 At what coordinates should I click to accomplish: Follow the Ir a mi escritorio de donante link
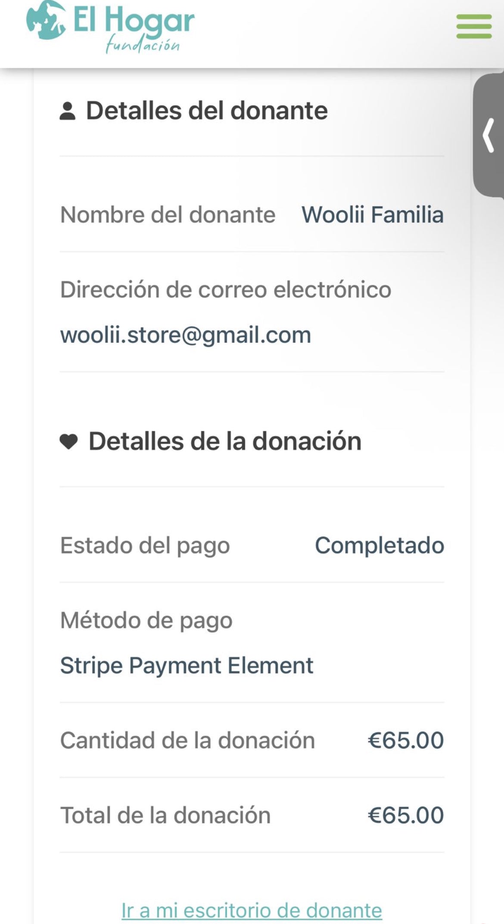pos(252,910)
